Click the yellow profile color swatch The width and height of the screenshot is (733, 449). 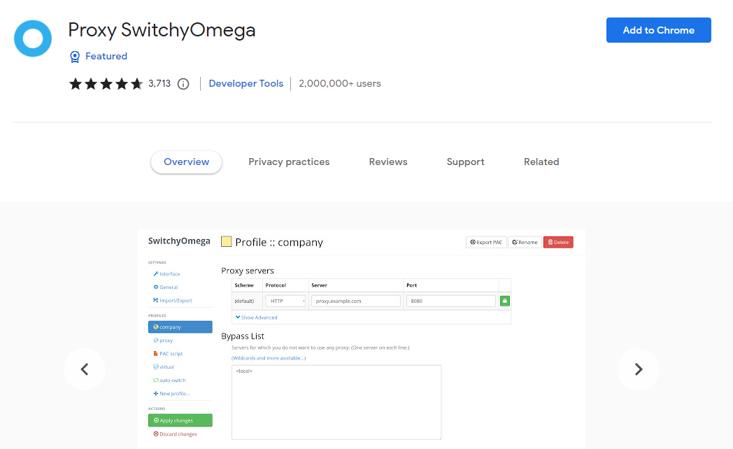click(x=226, y=241)
